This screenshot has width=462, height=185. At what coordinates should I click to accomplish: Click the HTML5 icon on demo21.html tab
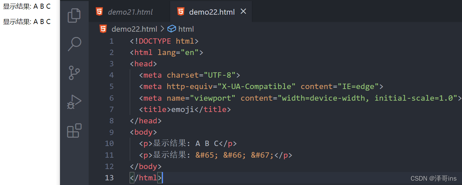(99, 12)
